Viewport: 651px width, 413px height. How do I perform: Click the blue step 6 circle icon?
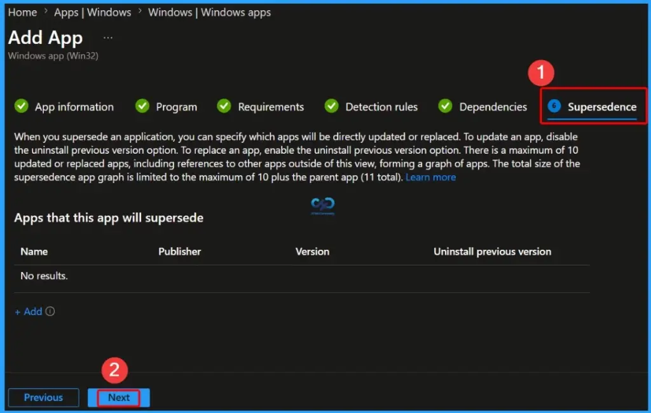pyautogui.click(x=554, y=106)
